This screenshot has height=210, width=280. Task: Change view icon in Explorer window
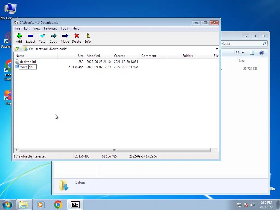click(237, 53)
